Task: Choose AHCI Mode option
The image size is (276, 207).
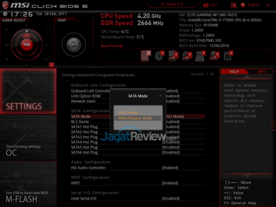Action: pyautogui.click(x=128, y=113)
